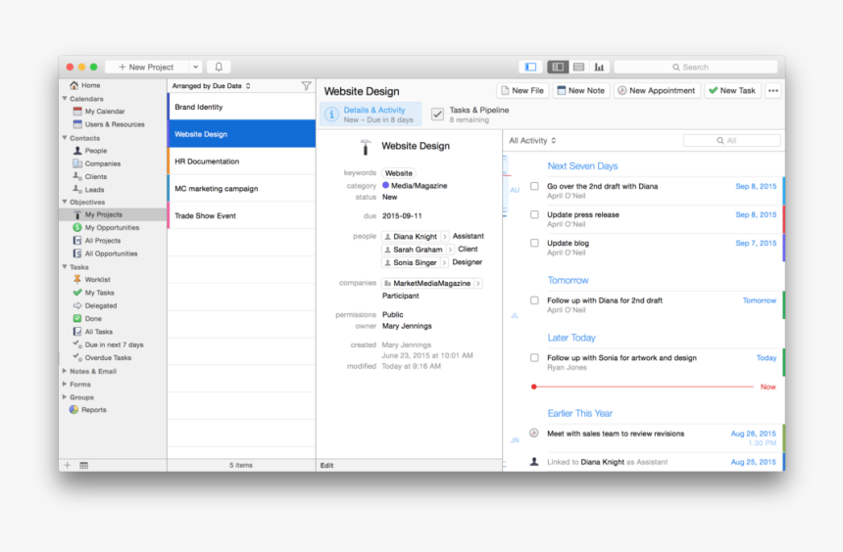Click the New Task button

pos(732,91)
